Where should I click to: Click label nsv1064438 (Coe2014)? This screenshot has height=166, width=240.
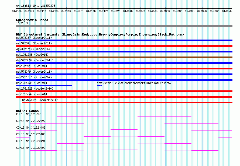32,83
